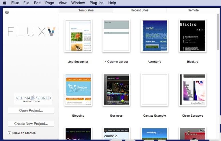221x141 pixels.
Task: Select the Clean Escapers template thumbnail
Action: point(193,89)
